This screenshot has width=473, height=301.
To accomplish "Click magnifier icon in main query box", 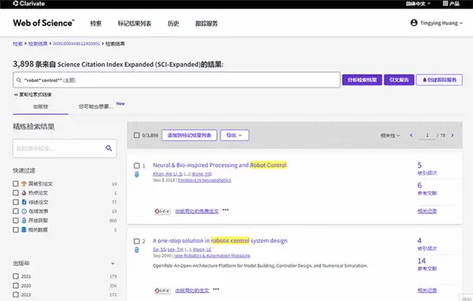I will coord(19,80).
